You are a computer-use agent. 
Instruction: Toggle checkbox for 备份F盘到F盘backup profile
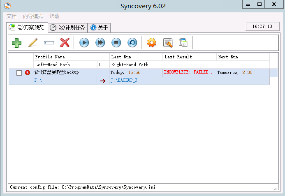click(19, 73)
